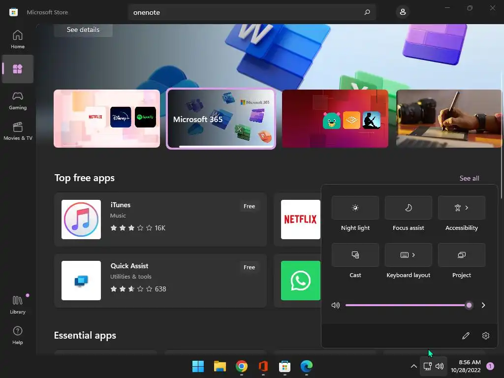This screenshot has width=504, height=378.
Task: Show hidden icons in system tray
Action: 414,366
